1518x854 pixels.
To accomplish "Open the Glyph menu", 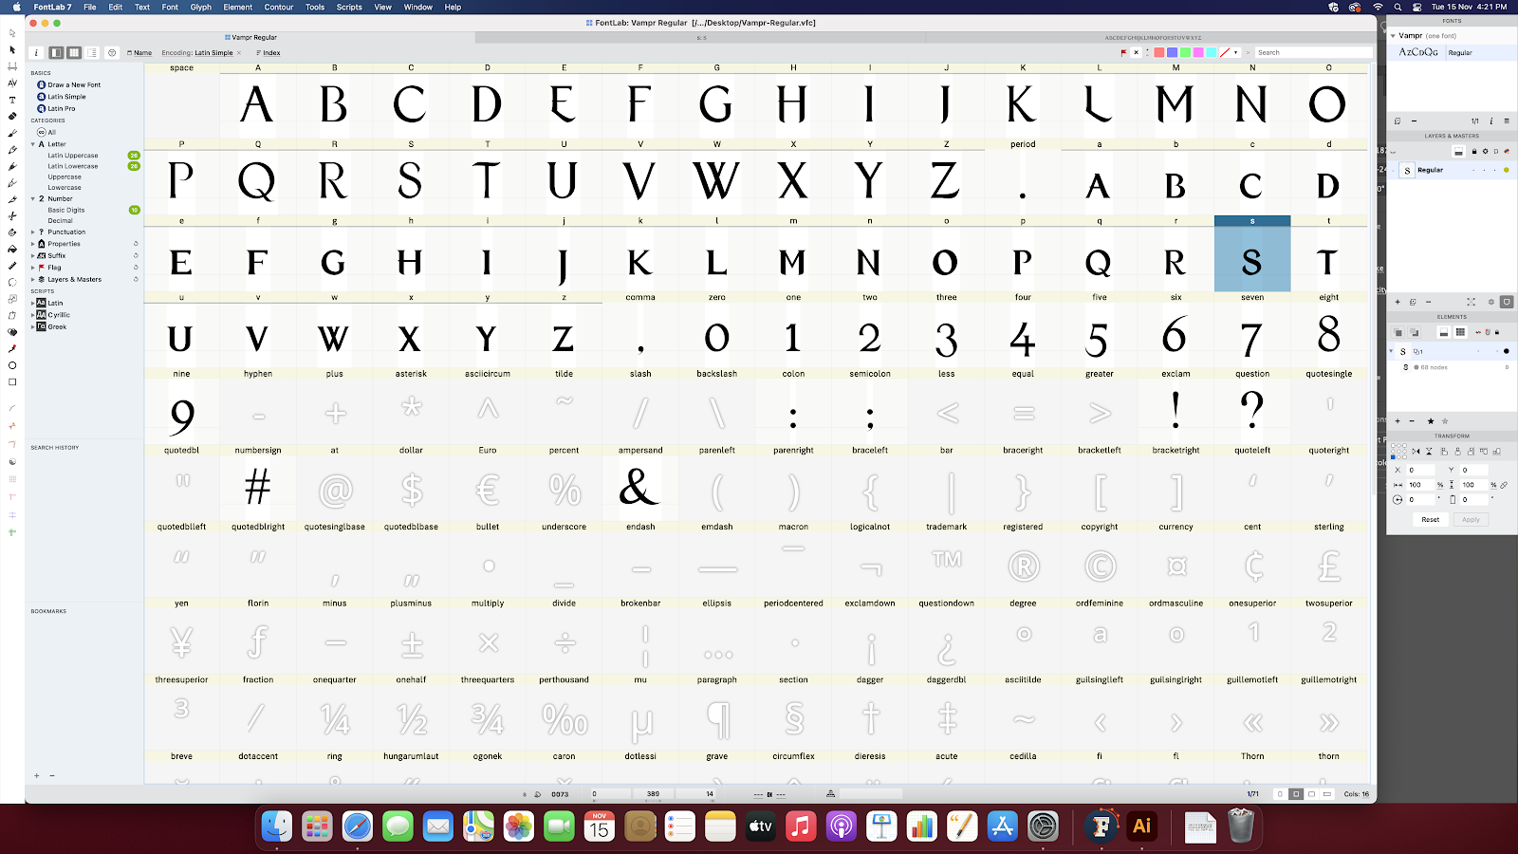I will click(201, 7).
